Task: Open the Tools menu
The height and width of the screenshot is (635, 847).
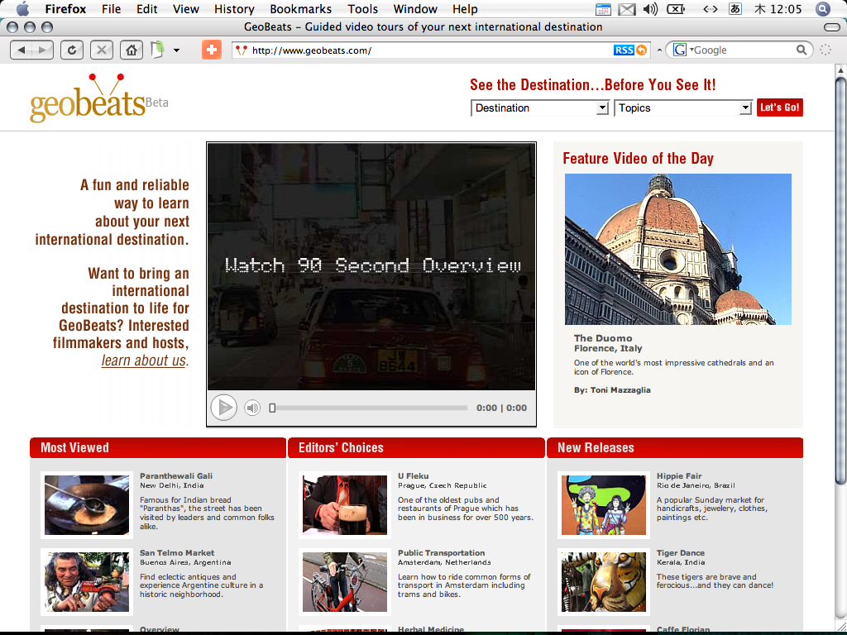Action: (362, 9)
